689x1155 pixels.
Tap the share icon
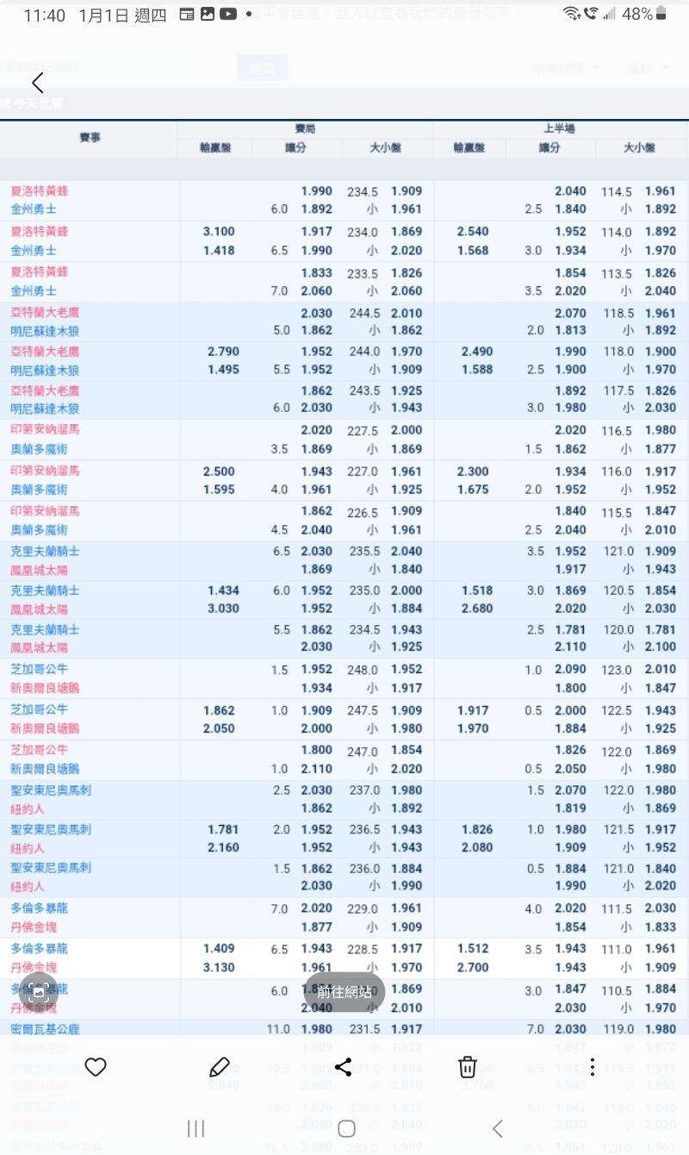click(x=343, y=1067)
